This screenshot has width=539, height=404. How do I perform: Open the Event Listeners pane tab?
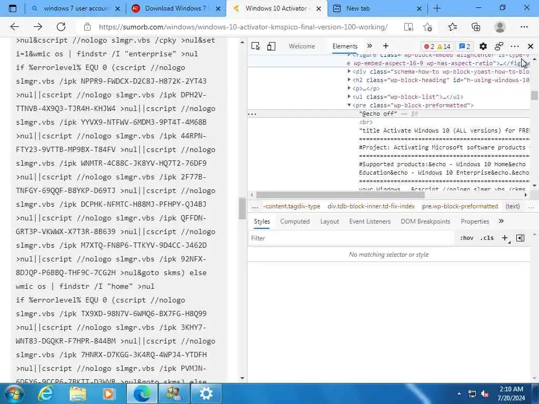(370, 221)
